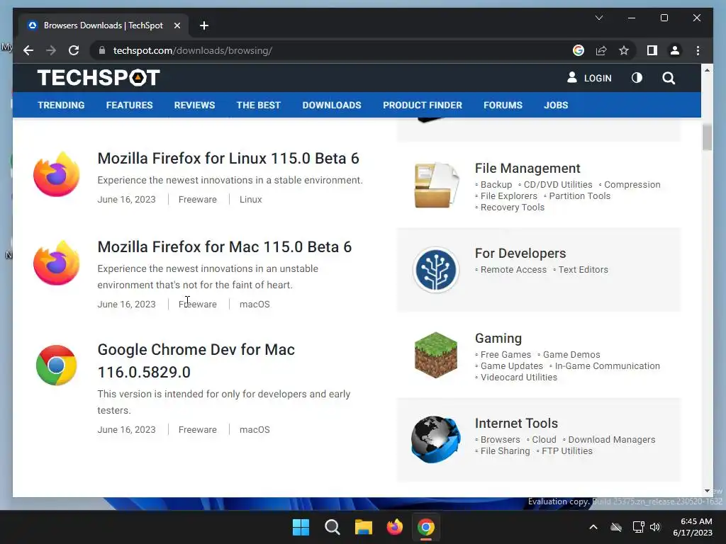Open the Download Managers subcategory

click(x=612, y=440)
